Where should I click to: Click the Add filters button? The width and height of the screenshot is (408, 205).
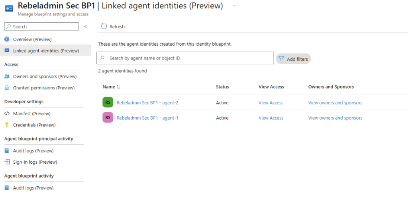tap(293, 59)
